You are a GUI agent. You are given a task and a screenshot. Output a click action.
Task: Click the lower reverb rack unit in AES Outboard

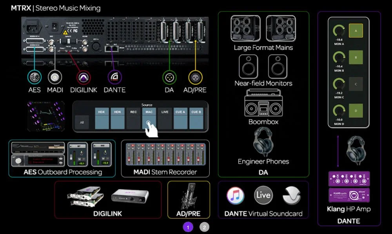(38, 160)
